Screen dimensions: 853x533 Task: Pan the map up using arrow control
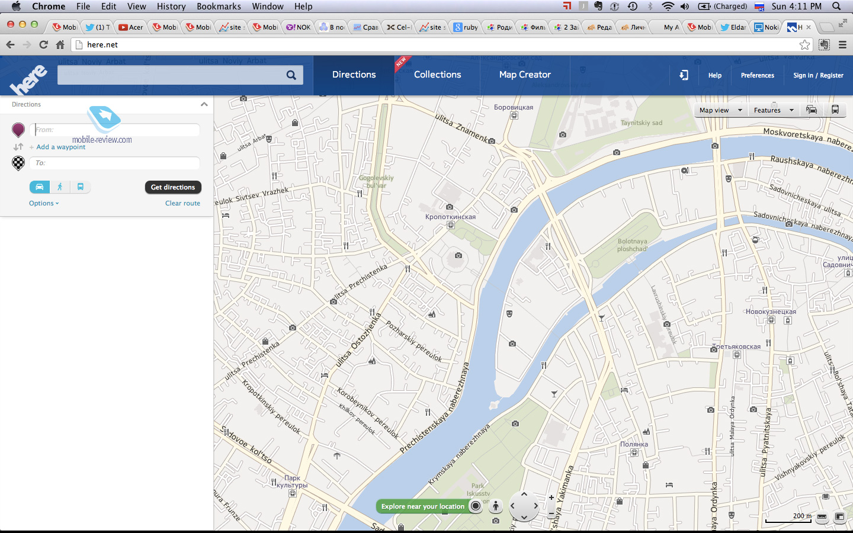coord(524,494)
